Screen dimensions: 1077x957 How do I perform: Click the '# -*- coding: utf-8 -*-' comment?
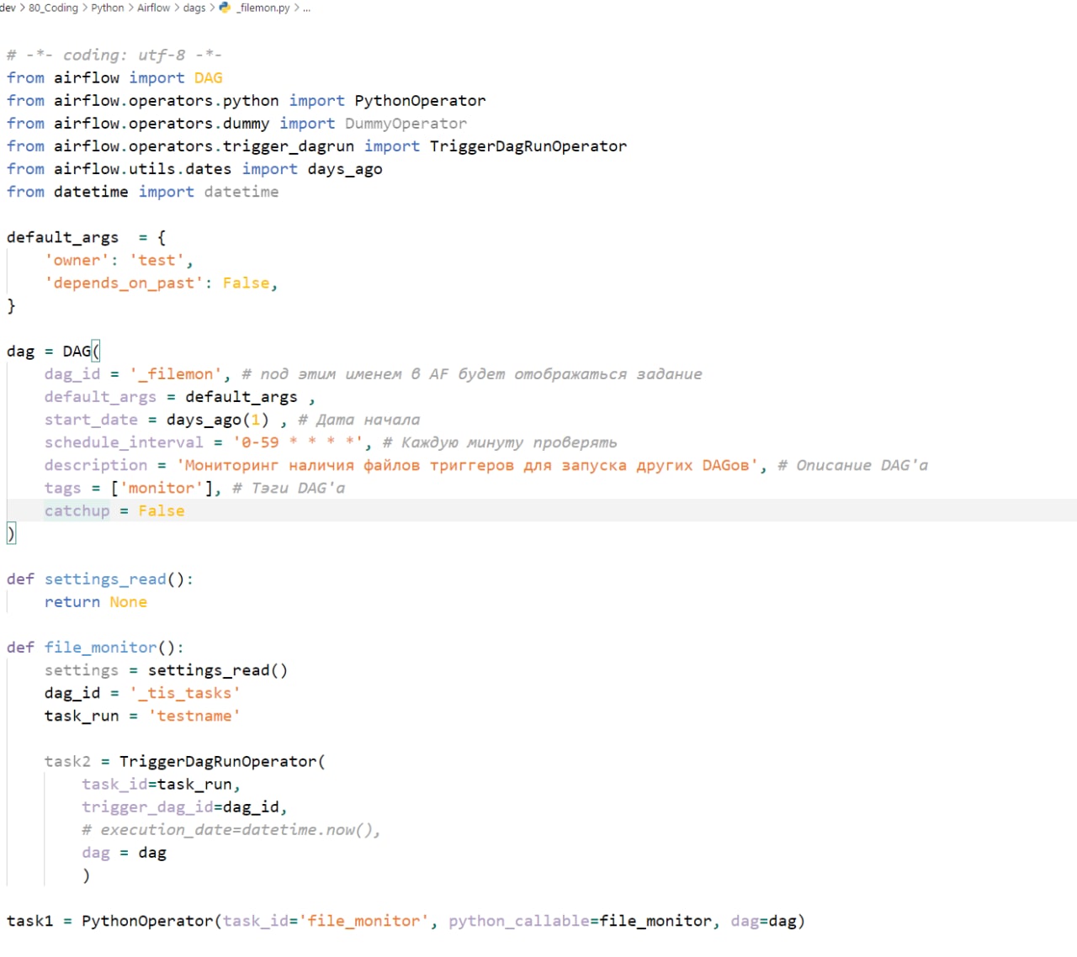[x=114, y=55]
